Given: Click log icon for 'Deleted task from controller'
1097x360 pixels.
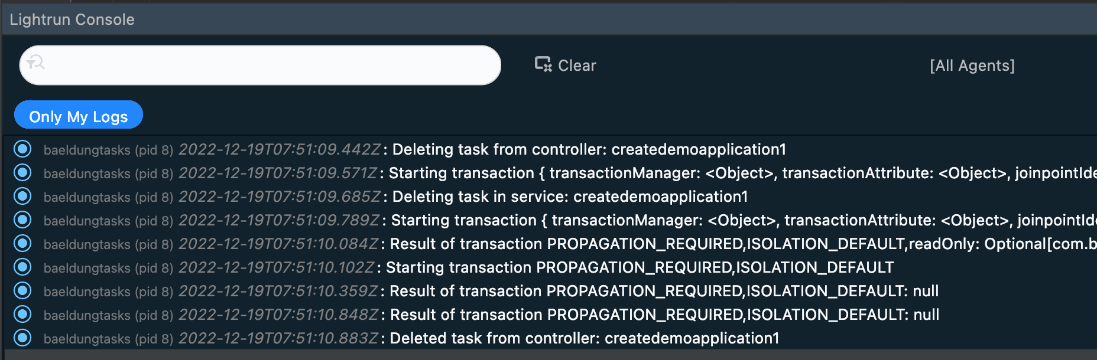Looking at the screenshot, I should tap(22, 338).
